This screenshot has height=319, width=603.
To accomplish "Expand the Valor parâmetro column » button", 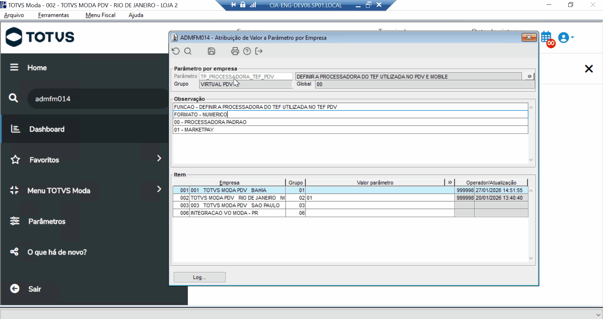I will click(450, 182).
